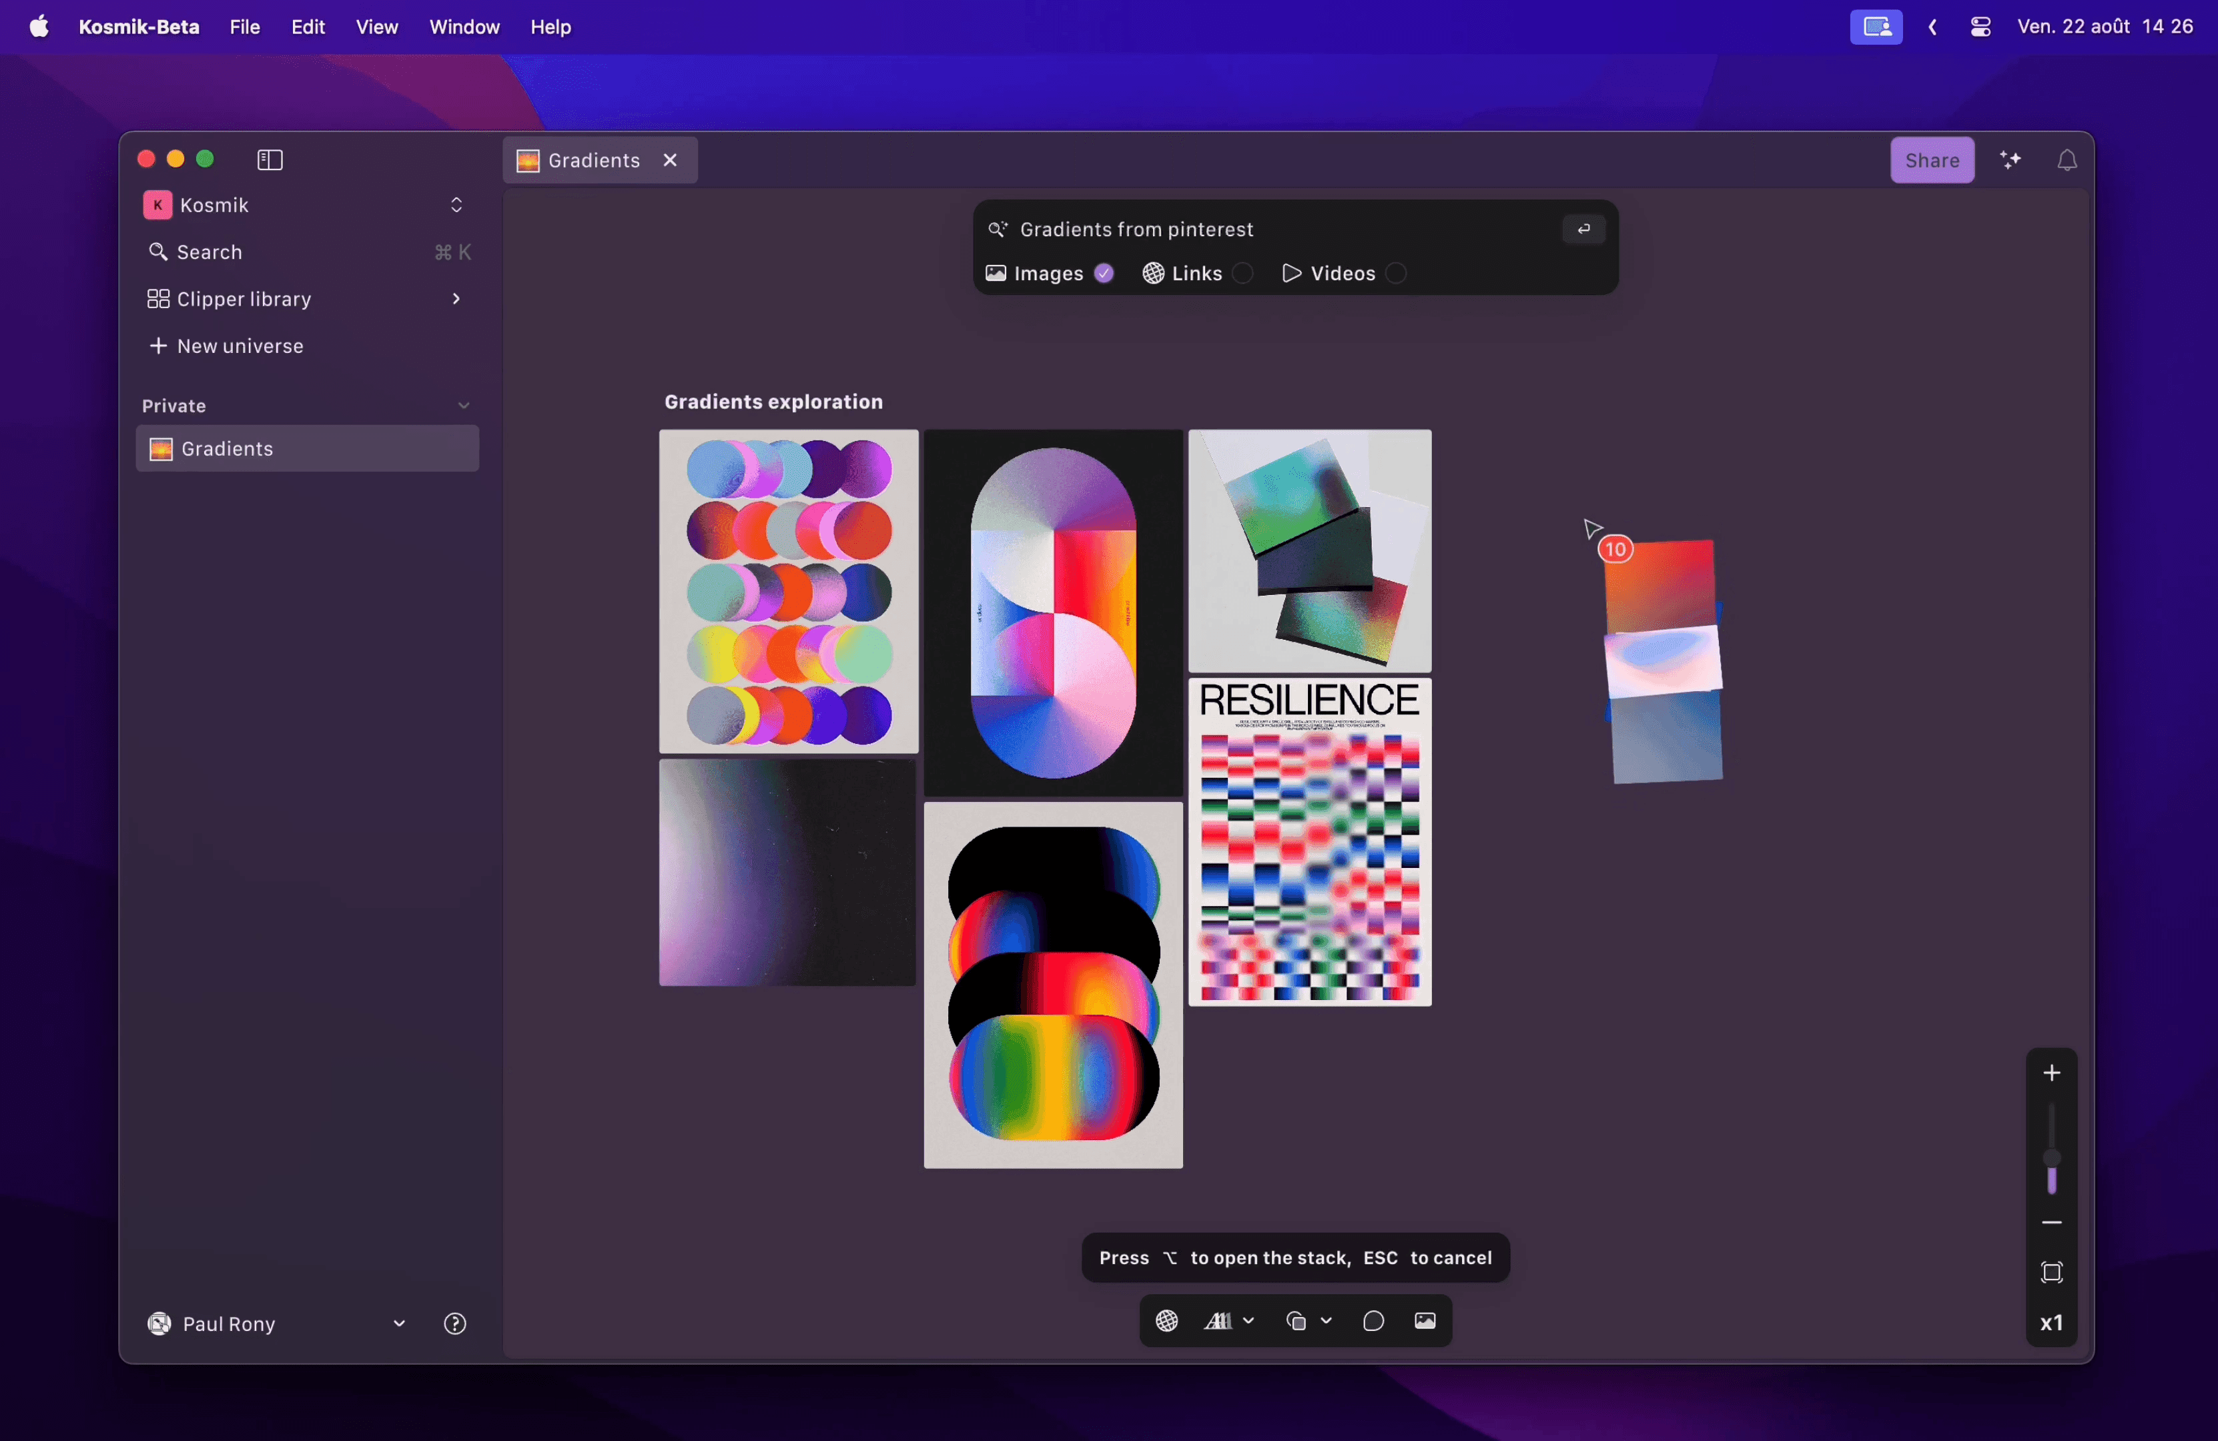
Task: Reset zoom with the x1 button
Action: point(2051,1323)
